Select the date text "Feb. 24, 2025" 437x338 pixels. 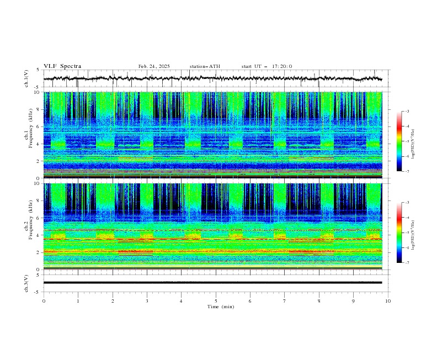click(154, 66)
